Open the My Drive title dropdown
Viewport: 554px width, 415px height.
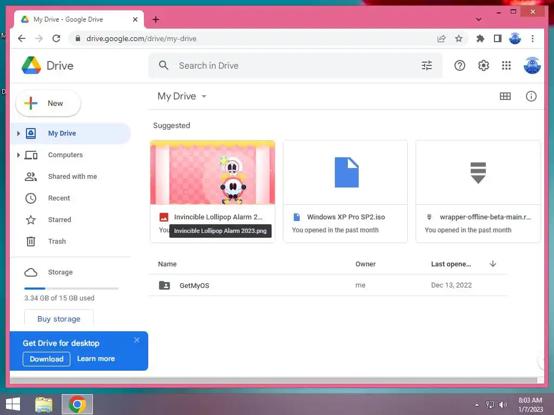pos(182,96)
